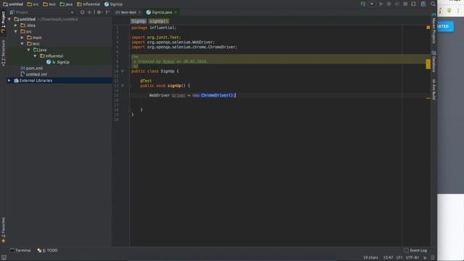464x261 pixels.
Task: Click the blue ARTED button in browser window
Action: tap(445, 26)
